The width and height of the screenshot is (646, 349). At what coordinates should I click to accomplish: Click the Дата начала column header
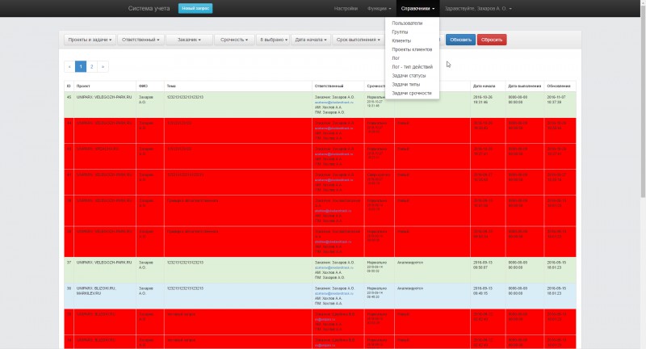(488, 86)
